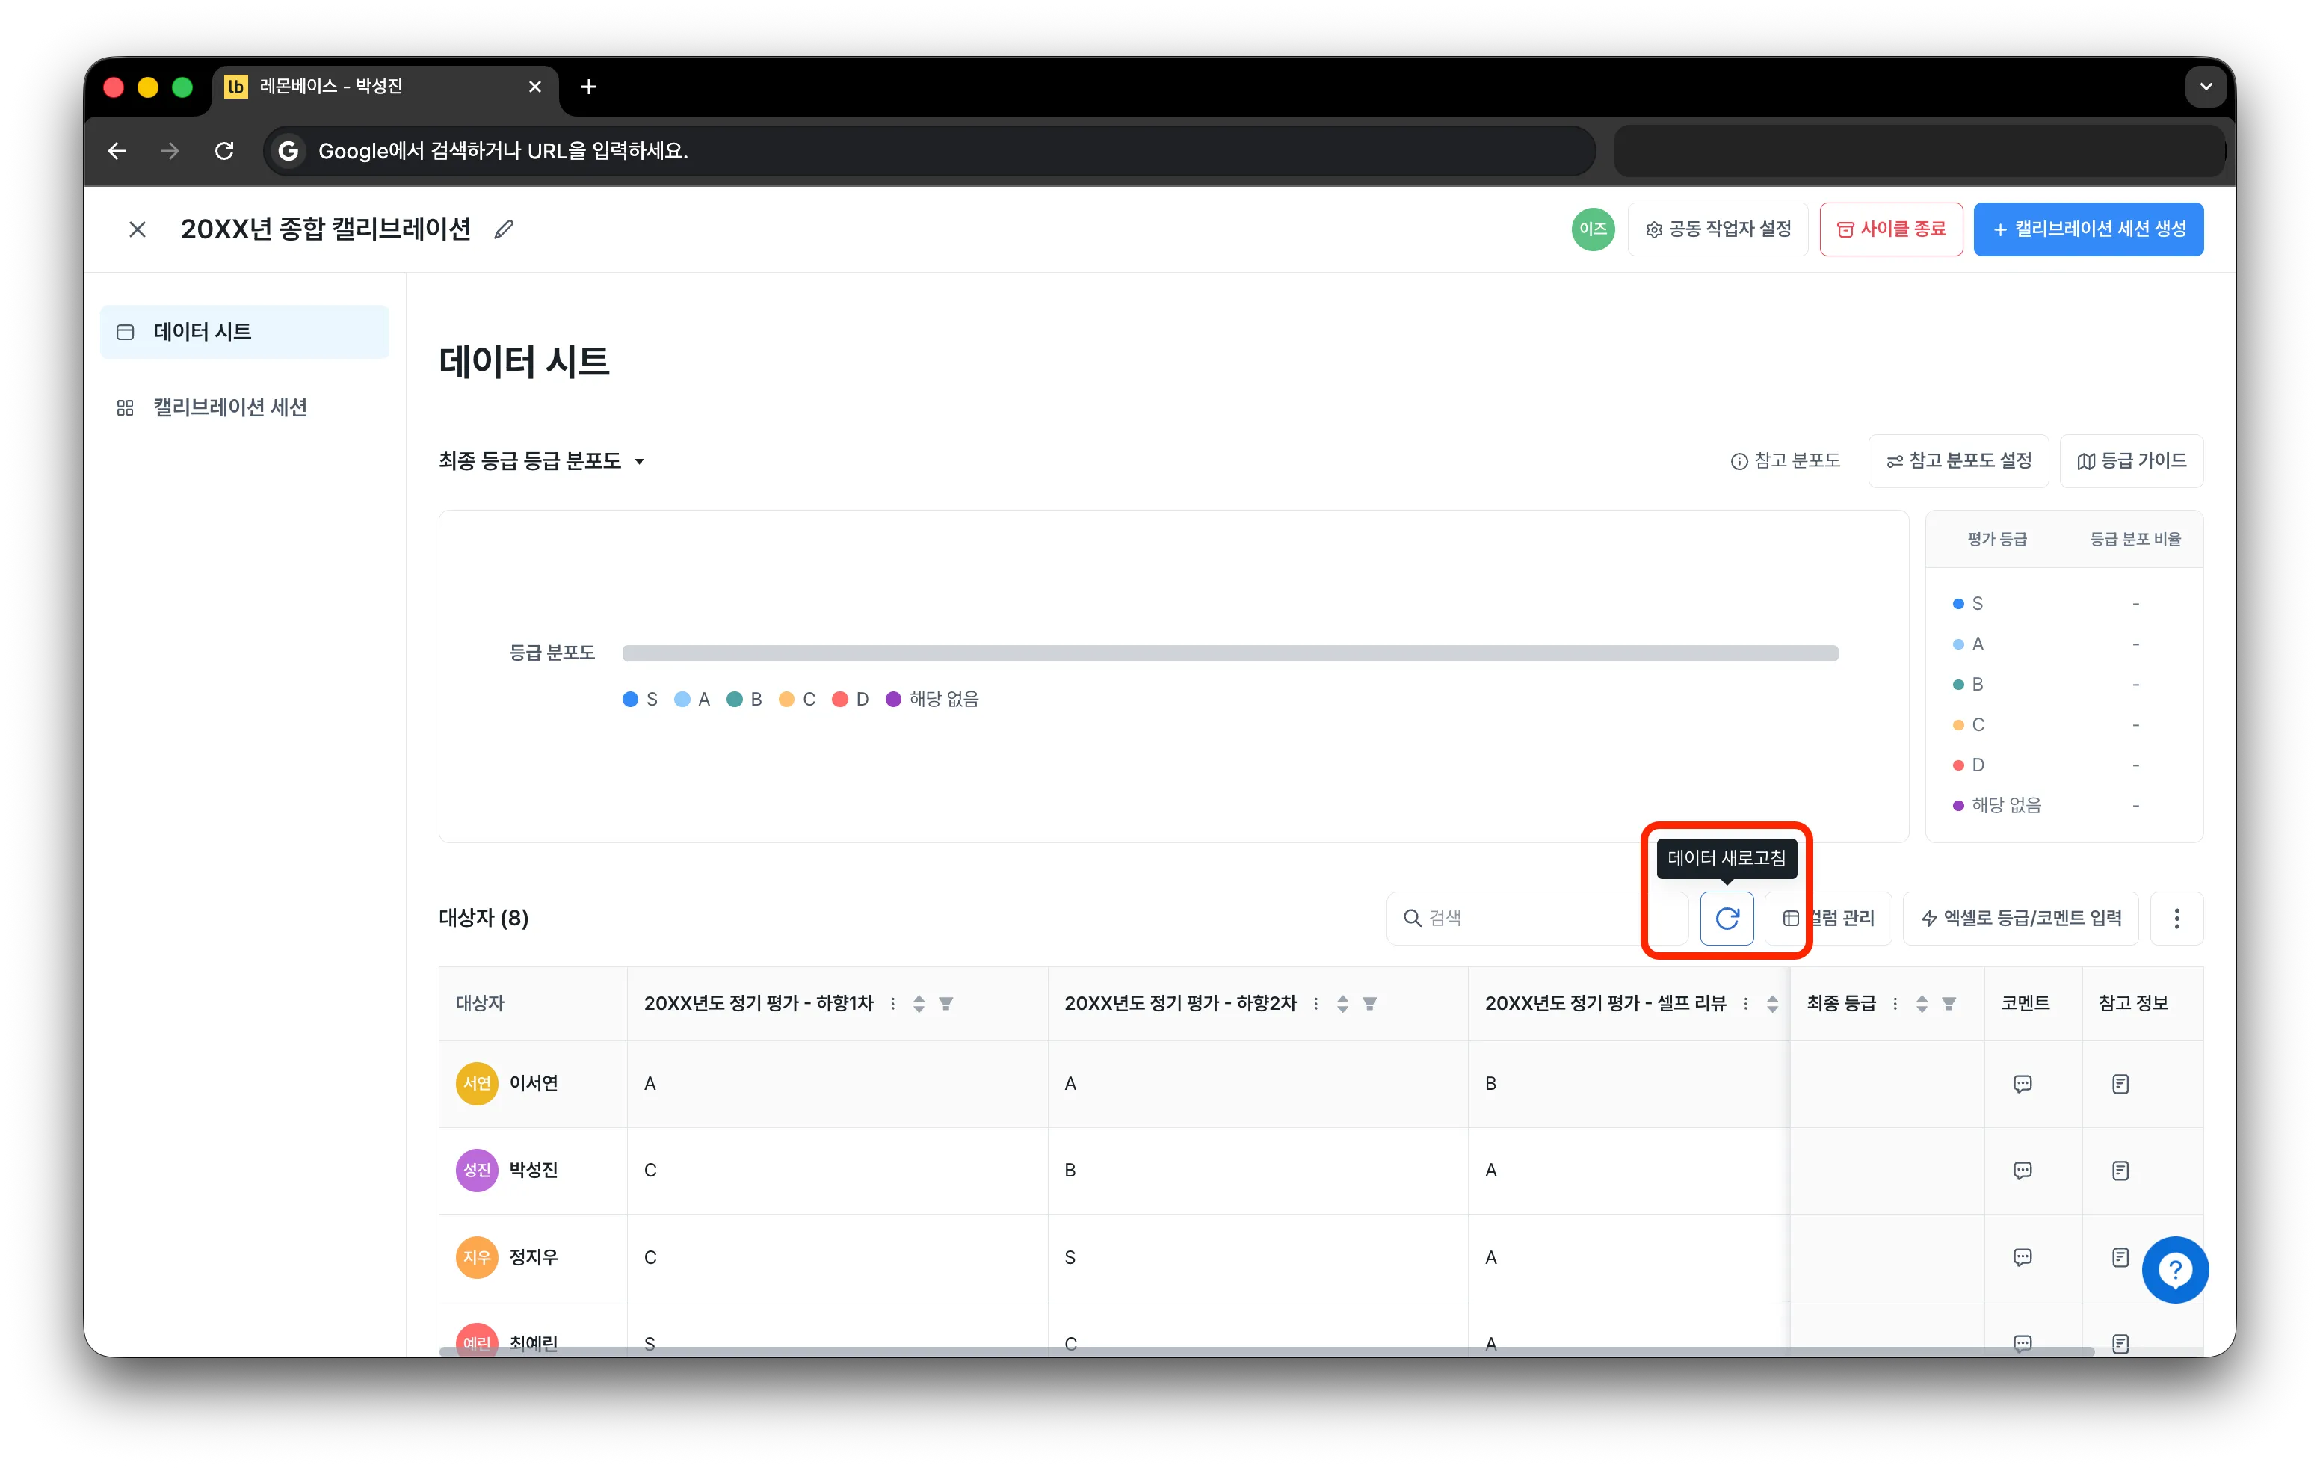Click the 박성진 name cell

[533, 1171]
